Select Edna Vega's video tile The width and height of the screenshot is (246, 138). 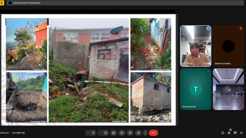pos(196,46)
